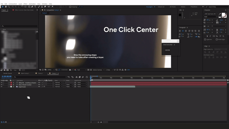Expand the One Click Center layer properties
The image size is (229, 129).
(9, 85)
